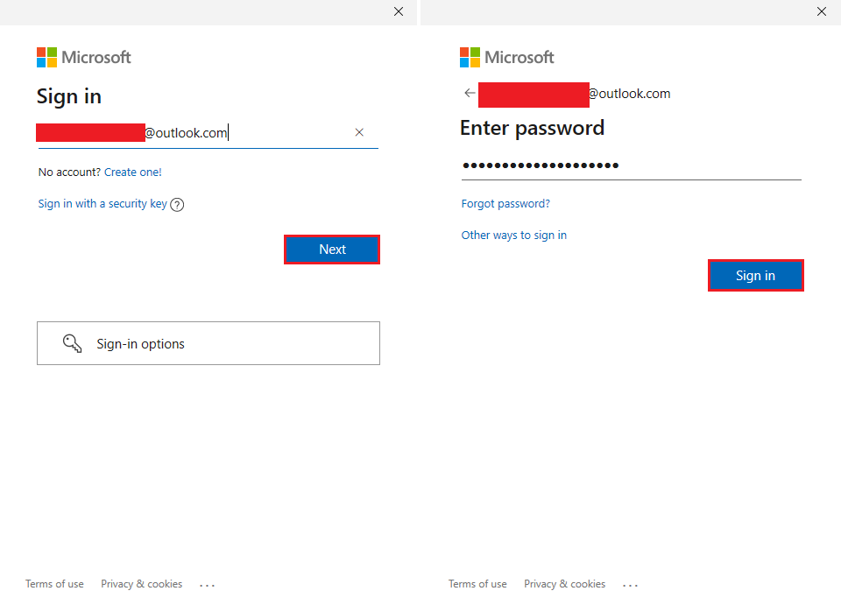Open Privacy & cookies on the Sign in pane

(141, 584)
